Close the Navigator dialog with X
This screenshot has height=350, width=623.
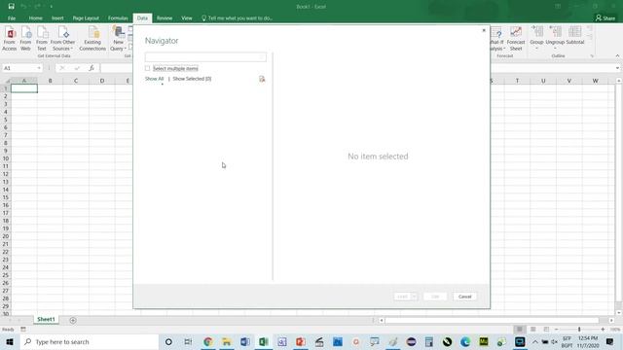484,30
